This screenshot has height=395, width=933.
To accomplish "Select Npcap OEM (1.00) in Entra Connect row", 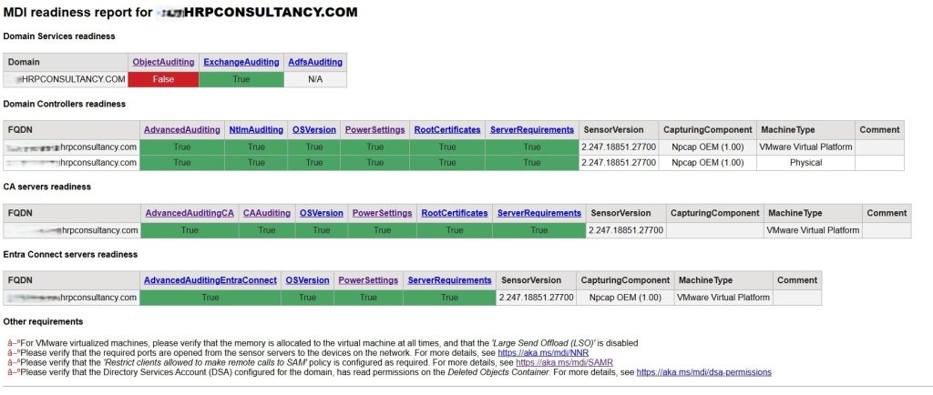I will pos(625,297).
